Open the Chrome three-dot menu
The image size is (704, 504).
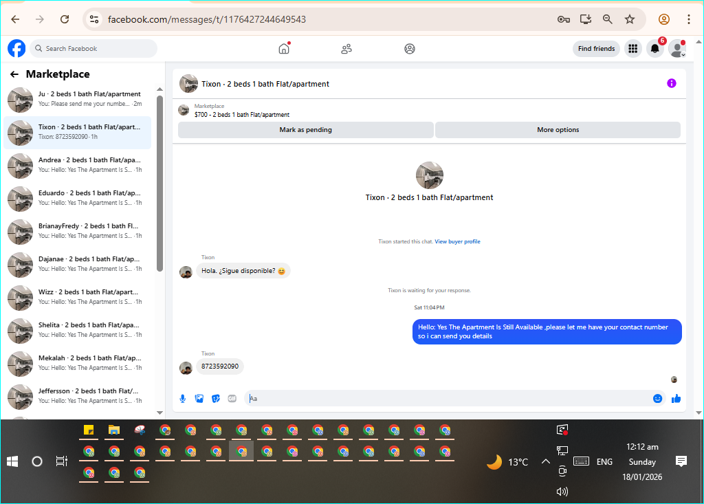[689, 19]
